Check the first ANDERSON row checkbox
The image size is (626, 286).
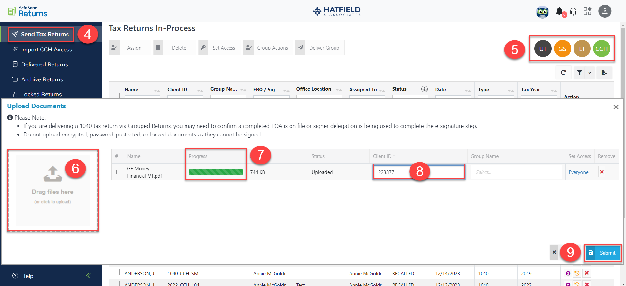pos(117,272)
